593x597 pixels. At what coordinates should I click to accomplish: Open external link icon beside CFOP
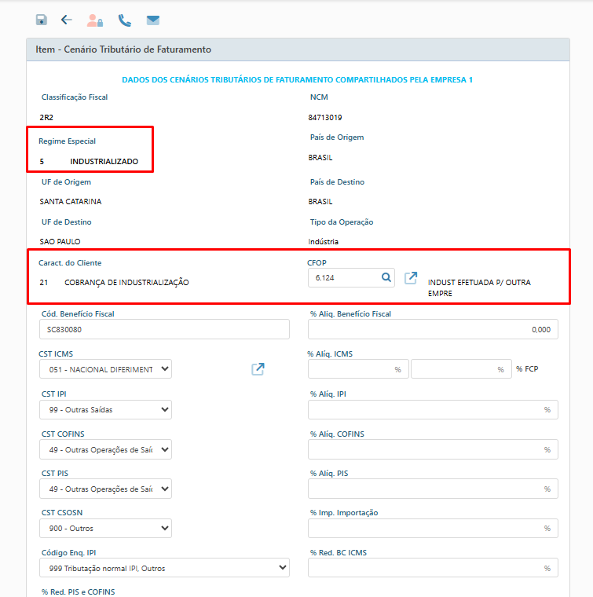click(x=411, y=278)
